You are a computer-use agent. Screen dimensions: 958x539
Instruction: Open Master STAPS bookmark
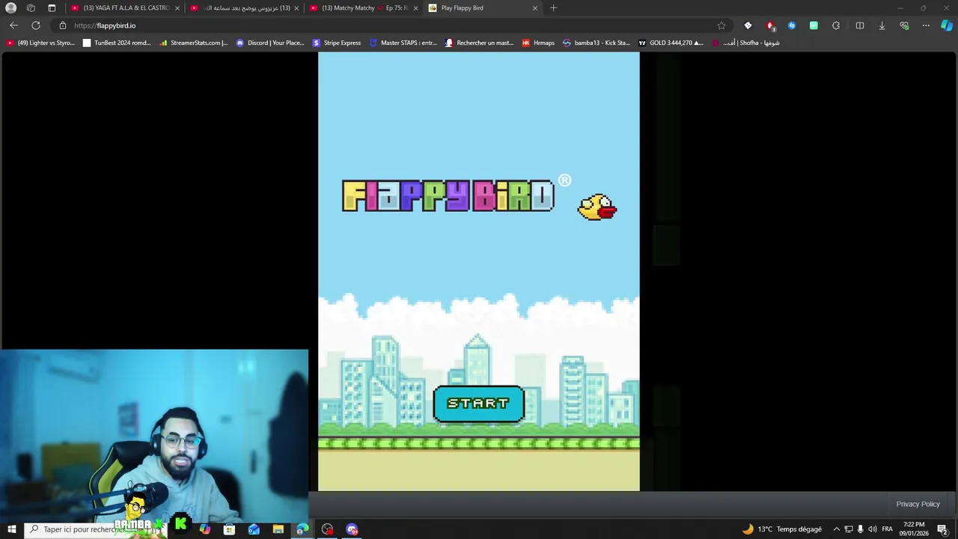(403, 43)
